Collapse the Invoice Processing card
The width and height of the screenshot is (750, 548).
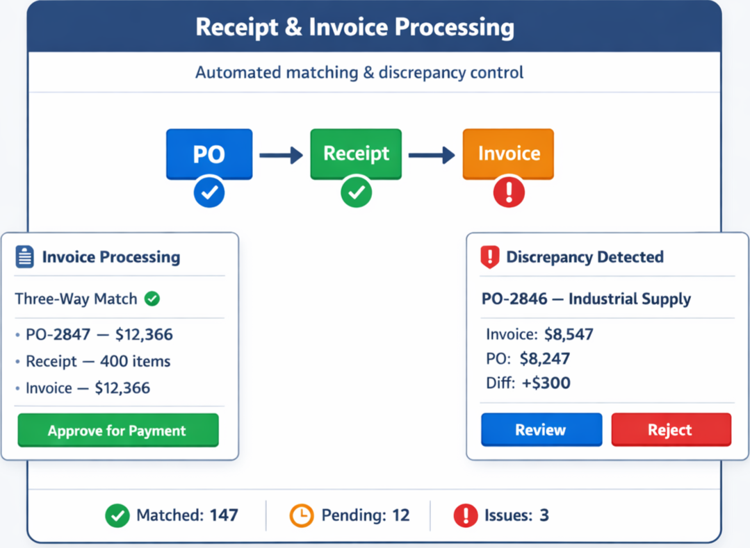(111, 256)
